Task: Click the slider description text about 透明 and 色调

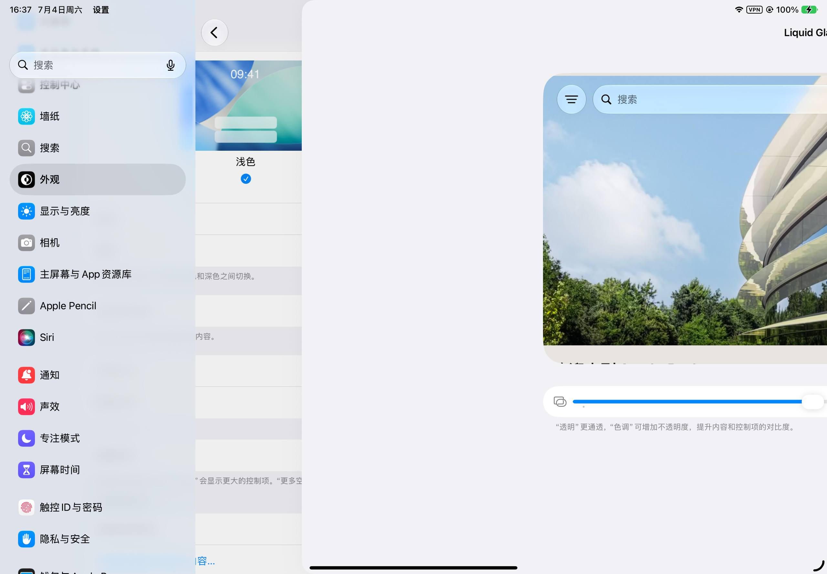Action: pos(676,427)
